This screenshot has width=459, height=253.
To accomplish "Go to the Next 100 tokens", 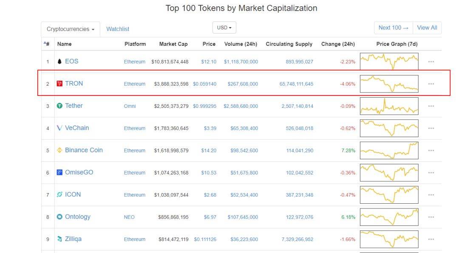I will 393,28.
